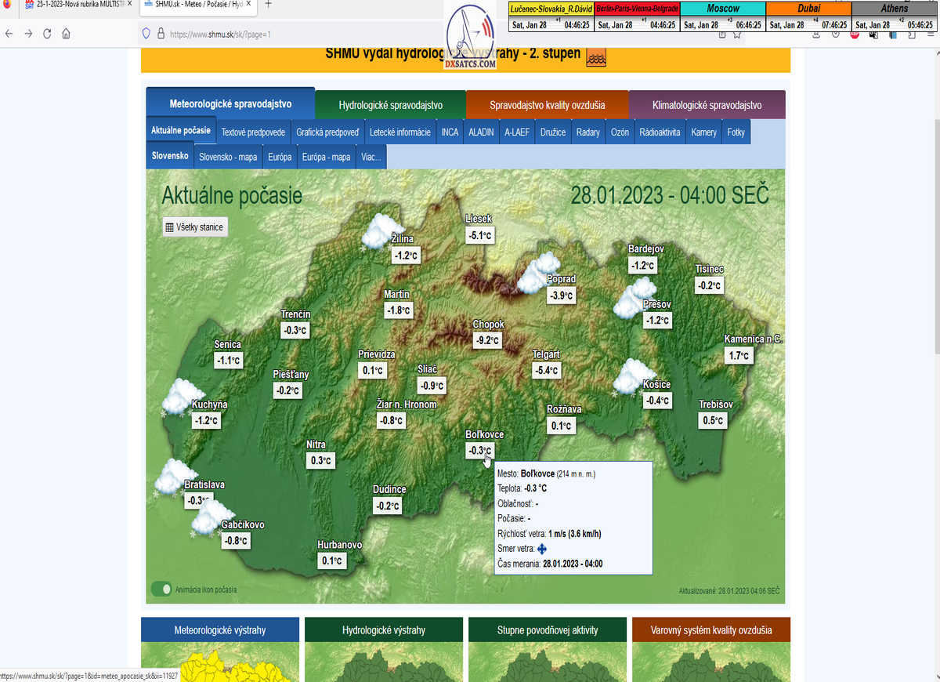Click the tracking protection shield icon
Screen dimensions: 940x682
point(145,34)
